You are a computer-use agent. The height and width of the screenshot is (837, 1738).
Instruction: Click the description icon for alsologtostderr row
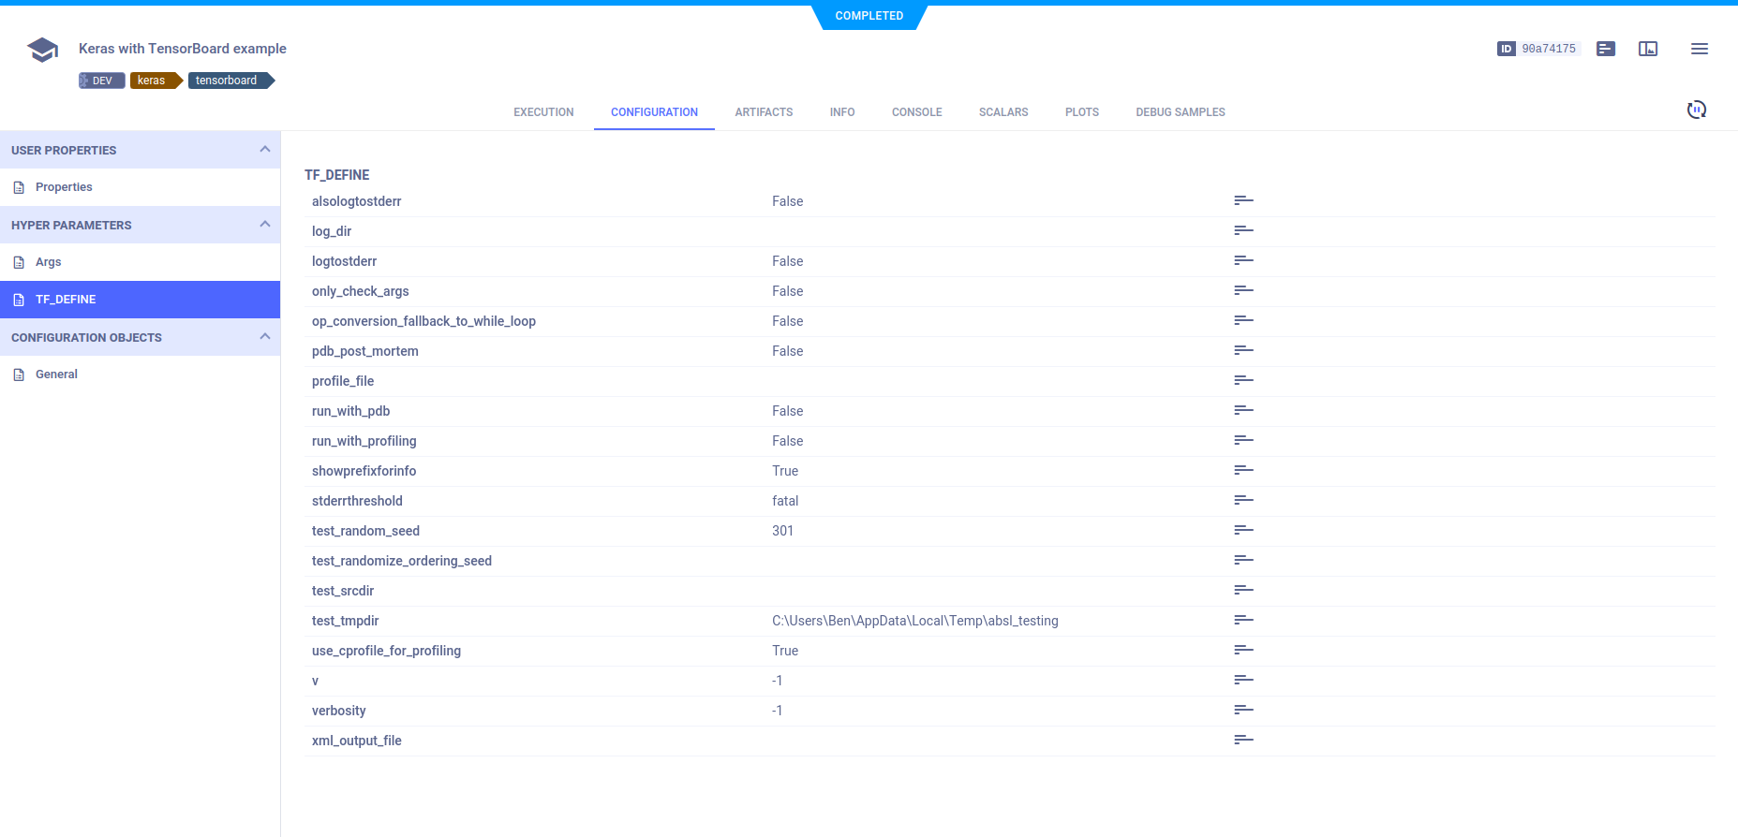[1243, 201]
